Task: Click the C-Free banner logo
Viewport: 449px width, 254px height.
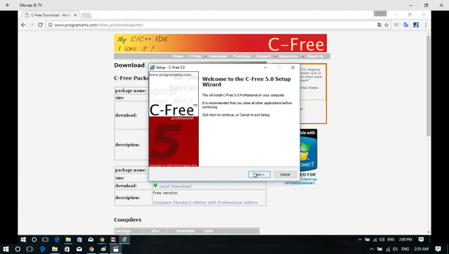Action: [x=296, y=44]
